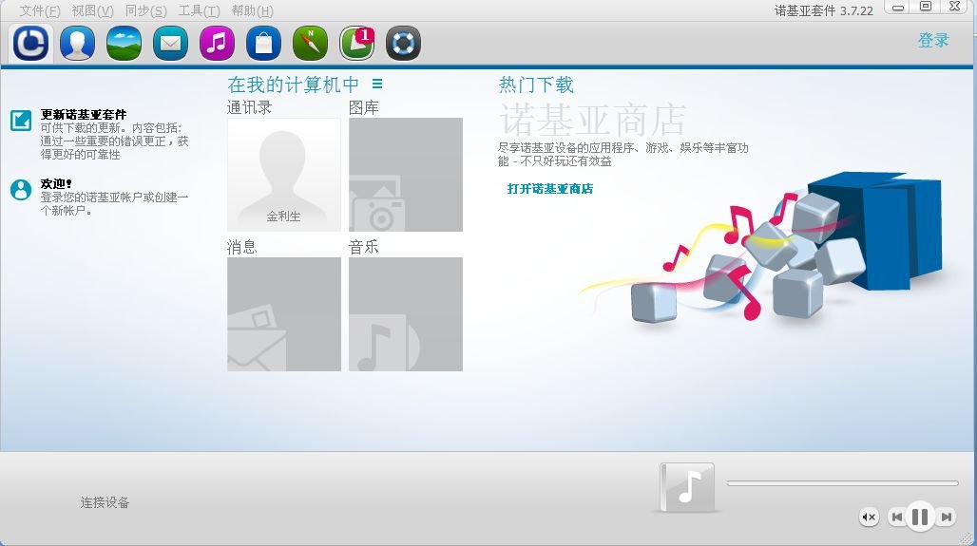Open the 同步(S) menu
This screenshot has height=546, width=977.
[x=145, y=11]
